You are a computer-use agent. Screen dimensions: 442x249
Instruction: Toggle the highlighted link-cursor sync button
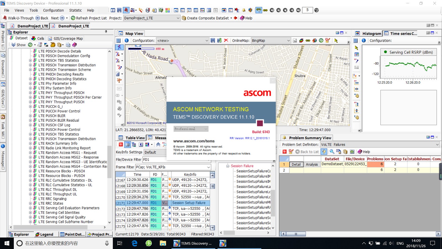(259, 10)
